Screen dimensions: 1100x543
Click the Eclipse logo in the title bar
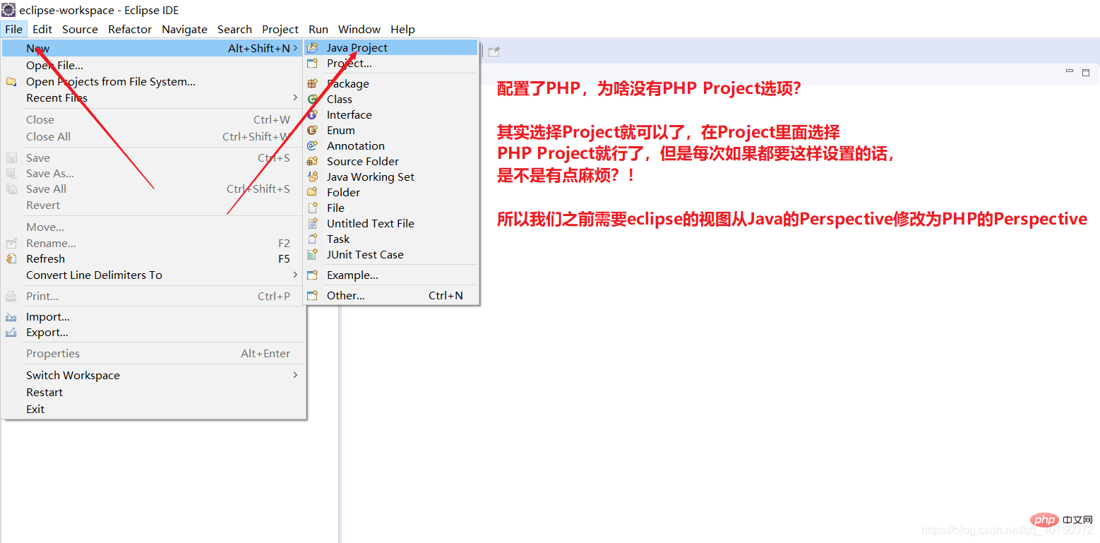point(8,10)
